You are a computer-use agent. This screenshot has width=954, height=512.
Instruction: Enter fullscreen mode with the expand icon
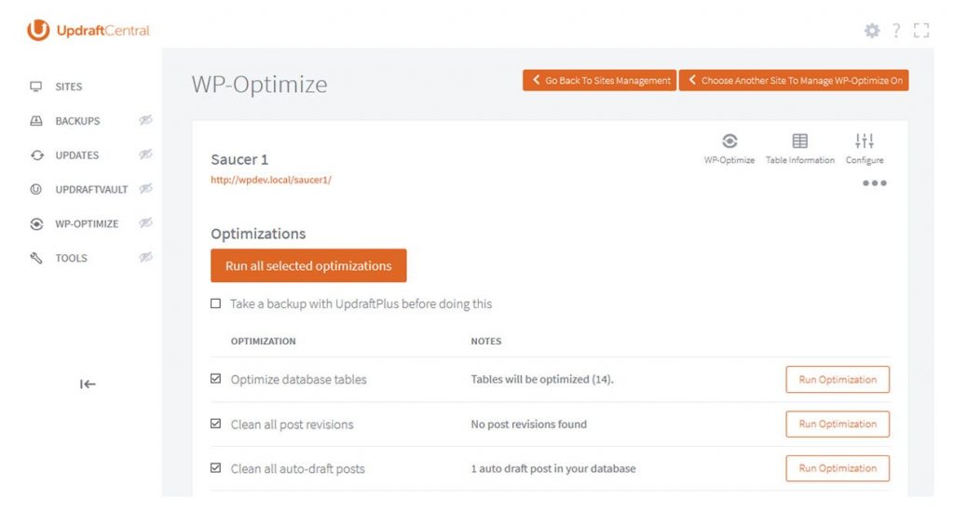(921, 31)
